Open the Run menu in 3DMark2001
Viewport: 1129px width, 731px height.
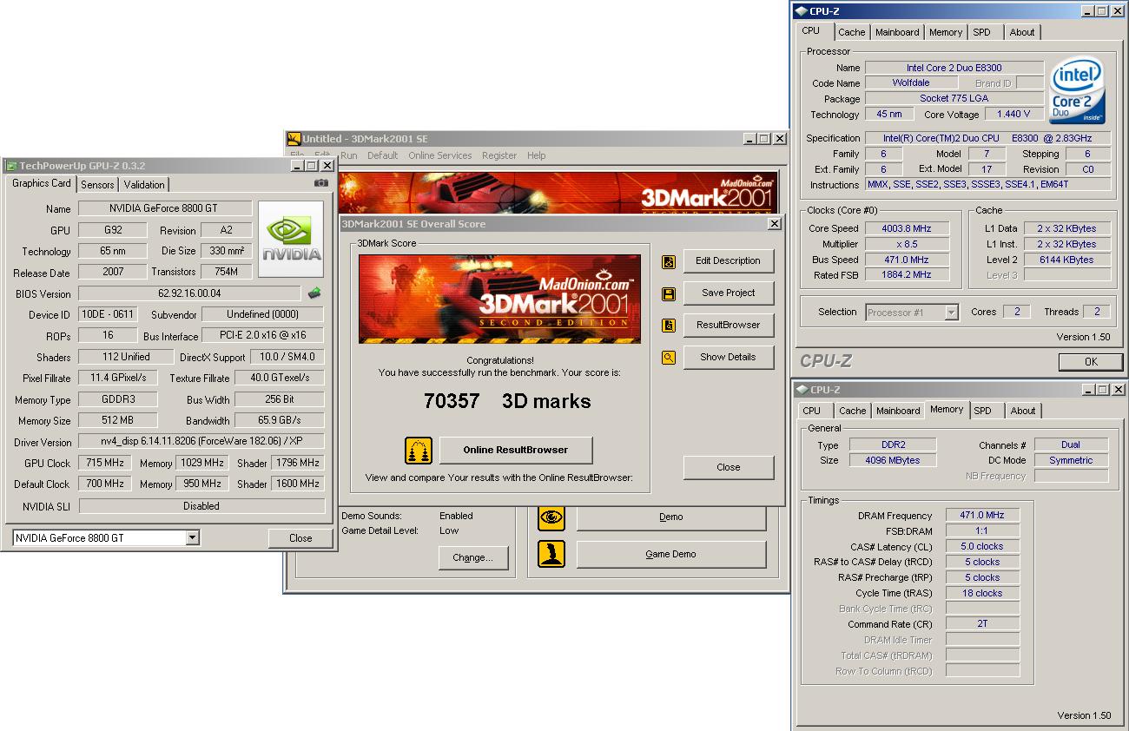click(x=349, y=155)
